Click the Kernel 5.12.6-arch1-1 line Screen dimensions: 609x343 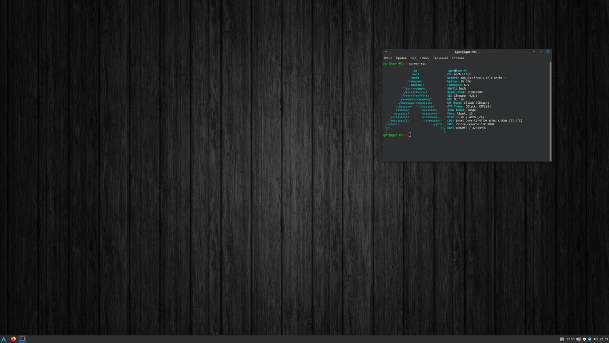click(476, 78)
